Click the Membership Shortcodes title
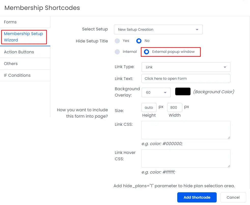The height and width of the screenshot is (205, 250). point(42,8)
